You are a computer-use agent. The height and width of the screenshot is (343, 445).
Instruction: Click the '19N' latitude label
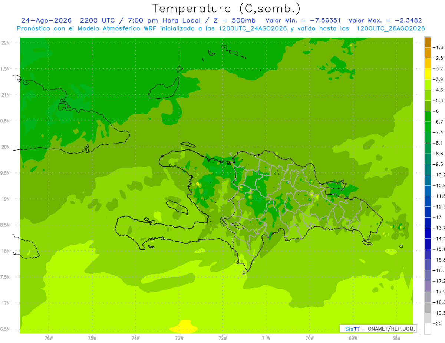pos(6,199)
